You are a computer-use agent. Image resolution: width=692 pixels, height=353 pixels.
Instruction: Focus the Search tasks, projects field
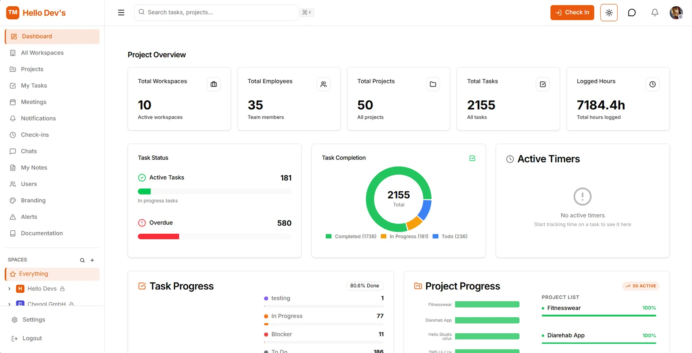click(x=216, y=12)
